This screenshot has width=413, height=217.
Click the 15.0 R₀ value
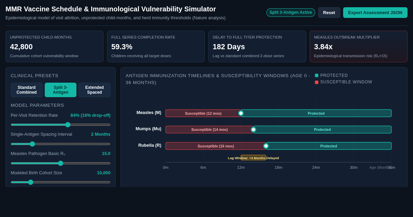[x=106, y=154]
